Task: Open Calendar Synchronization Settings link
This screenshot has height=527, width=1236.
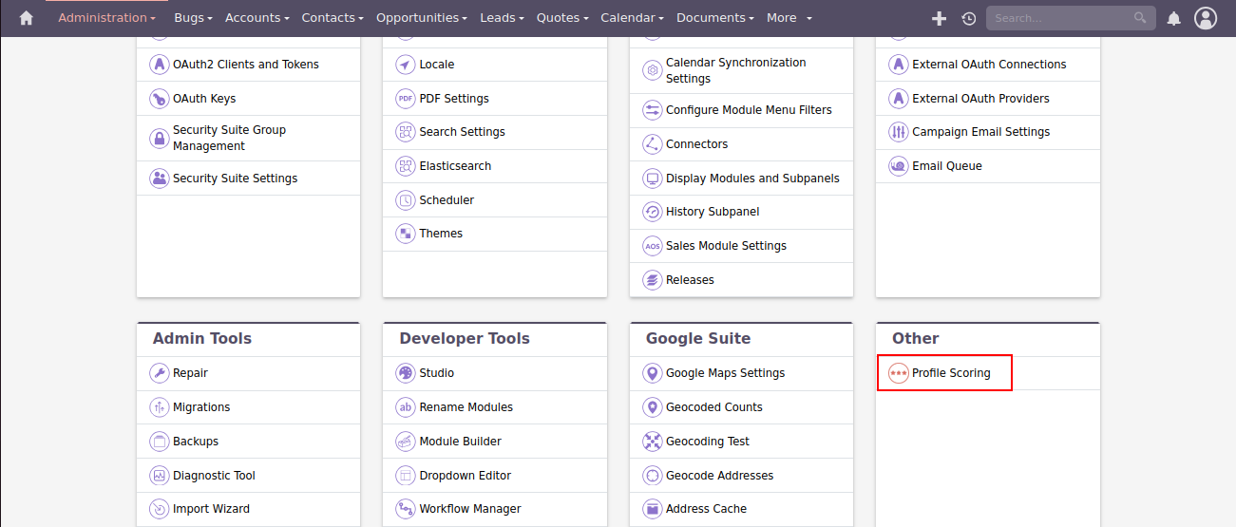Action: [x=736, y=70]
